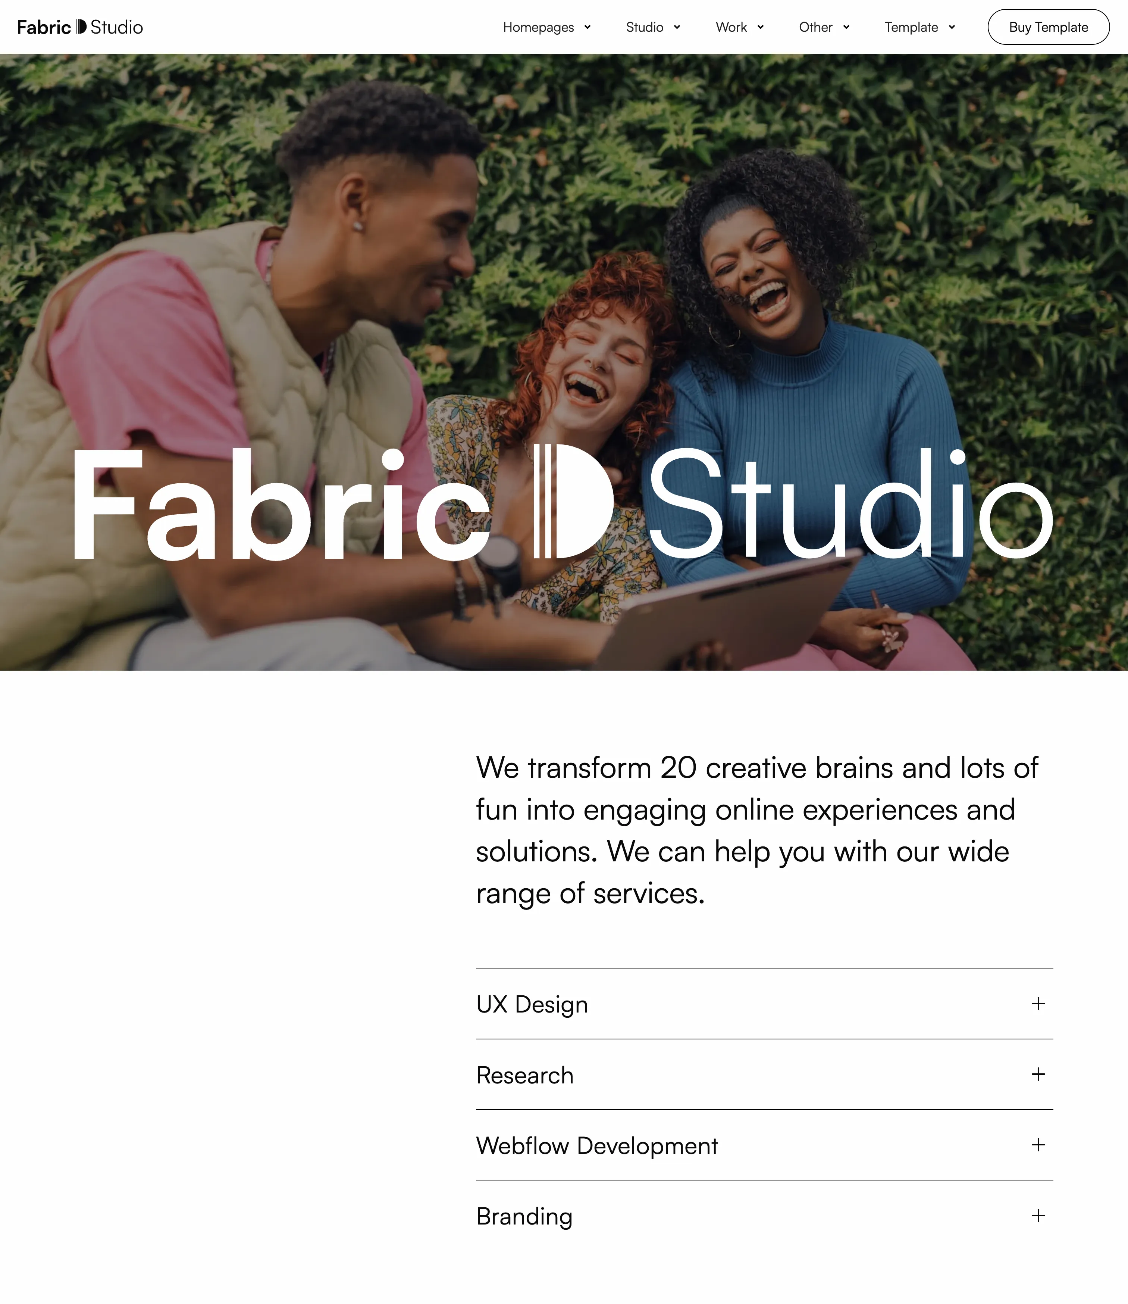Open the Work dropdown menu
This screenshot has height=1304, width=1128.
coord(740,27)
